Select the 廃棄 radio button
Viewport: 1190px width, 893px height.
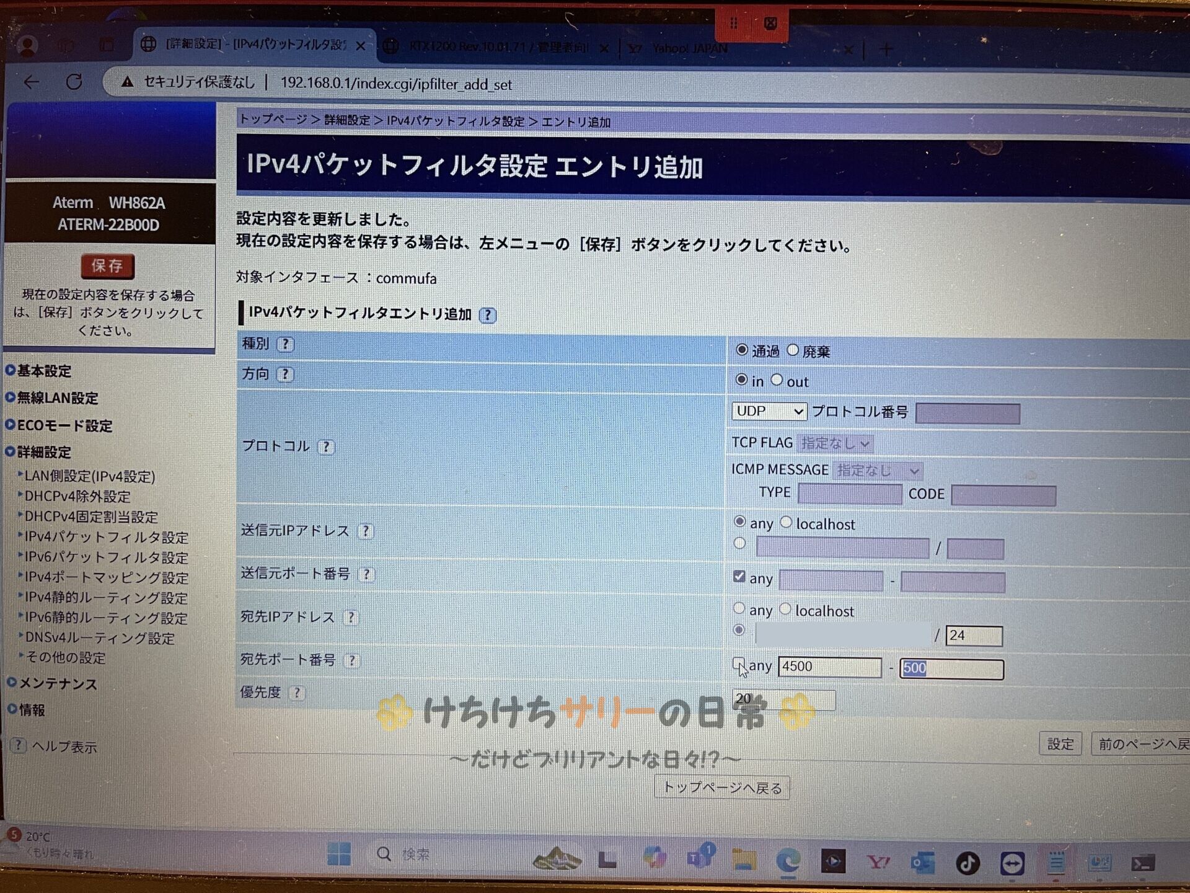(x=793, y=350)
